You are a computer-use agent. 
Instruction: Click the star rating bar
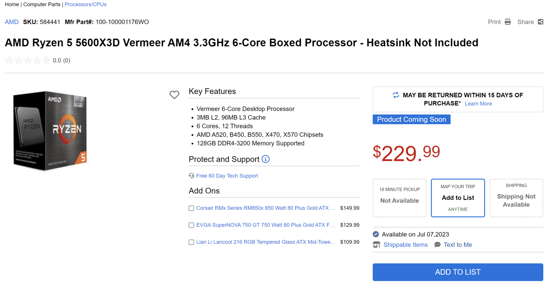click(28, 60)
